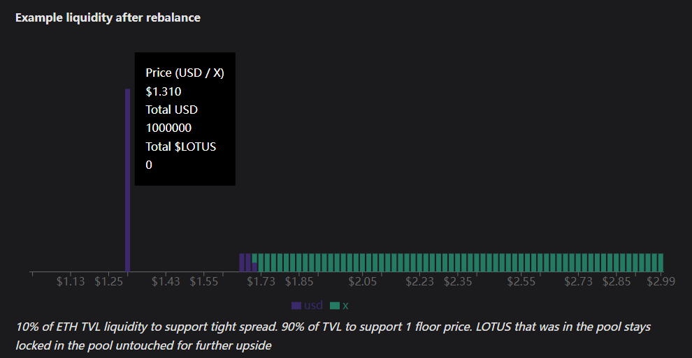Toggle the x series legend label
This screenshot has height=358, width=692.
point(345,306)
